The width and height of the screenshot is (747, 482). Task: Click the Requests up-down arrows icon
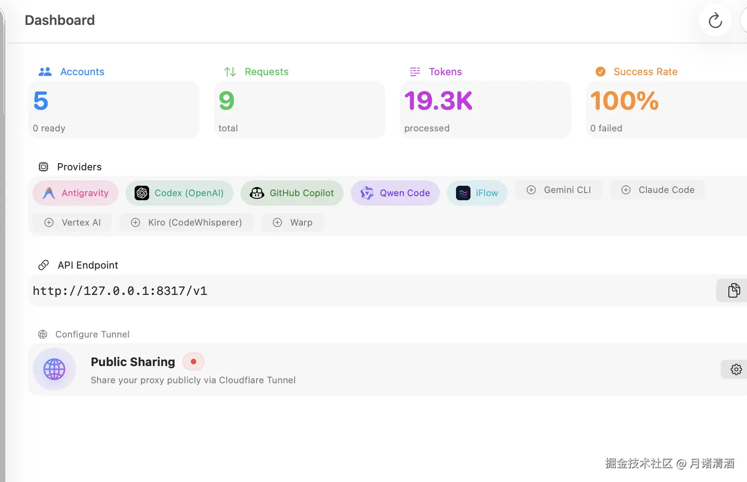[x=230, y=72]
